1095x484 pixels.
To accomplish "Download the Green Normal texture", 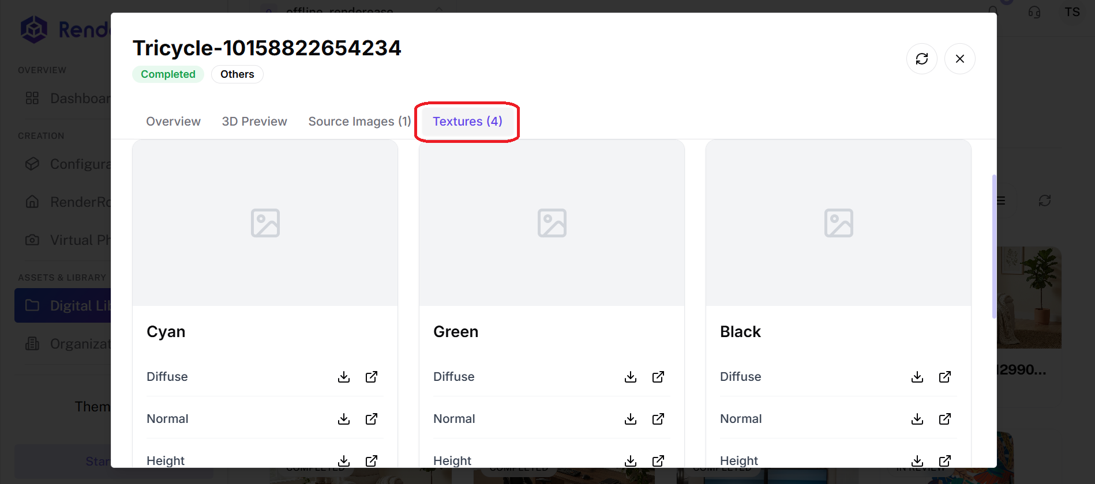I will (x=631, y=419).
